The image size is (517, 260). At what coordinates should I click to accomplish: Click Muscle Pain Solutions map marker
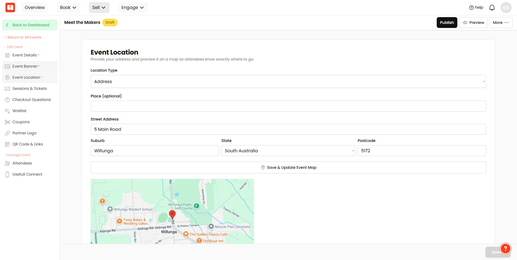point(211,226)
